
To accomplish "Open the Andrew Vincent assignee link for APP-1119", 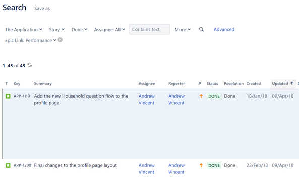I will pyautogui.click(x=146, y=99).
